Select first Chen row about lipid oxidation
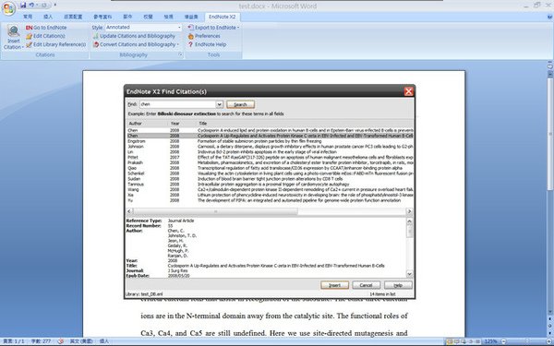The height and width of the screenshot is (346, 554). (x=271, y=130)
